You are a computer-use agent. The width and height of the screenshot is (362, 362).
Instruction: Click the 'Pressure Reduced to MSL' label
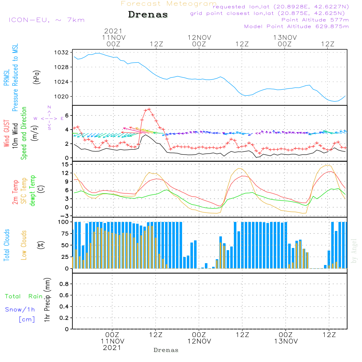pos(15,77)
